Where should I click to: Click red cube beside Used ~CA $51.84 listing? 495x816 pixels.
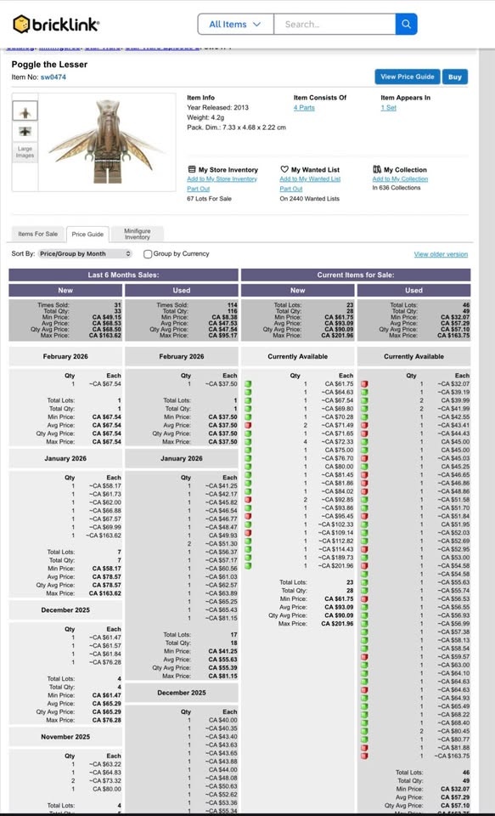point(364,516)
